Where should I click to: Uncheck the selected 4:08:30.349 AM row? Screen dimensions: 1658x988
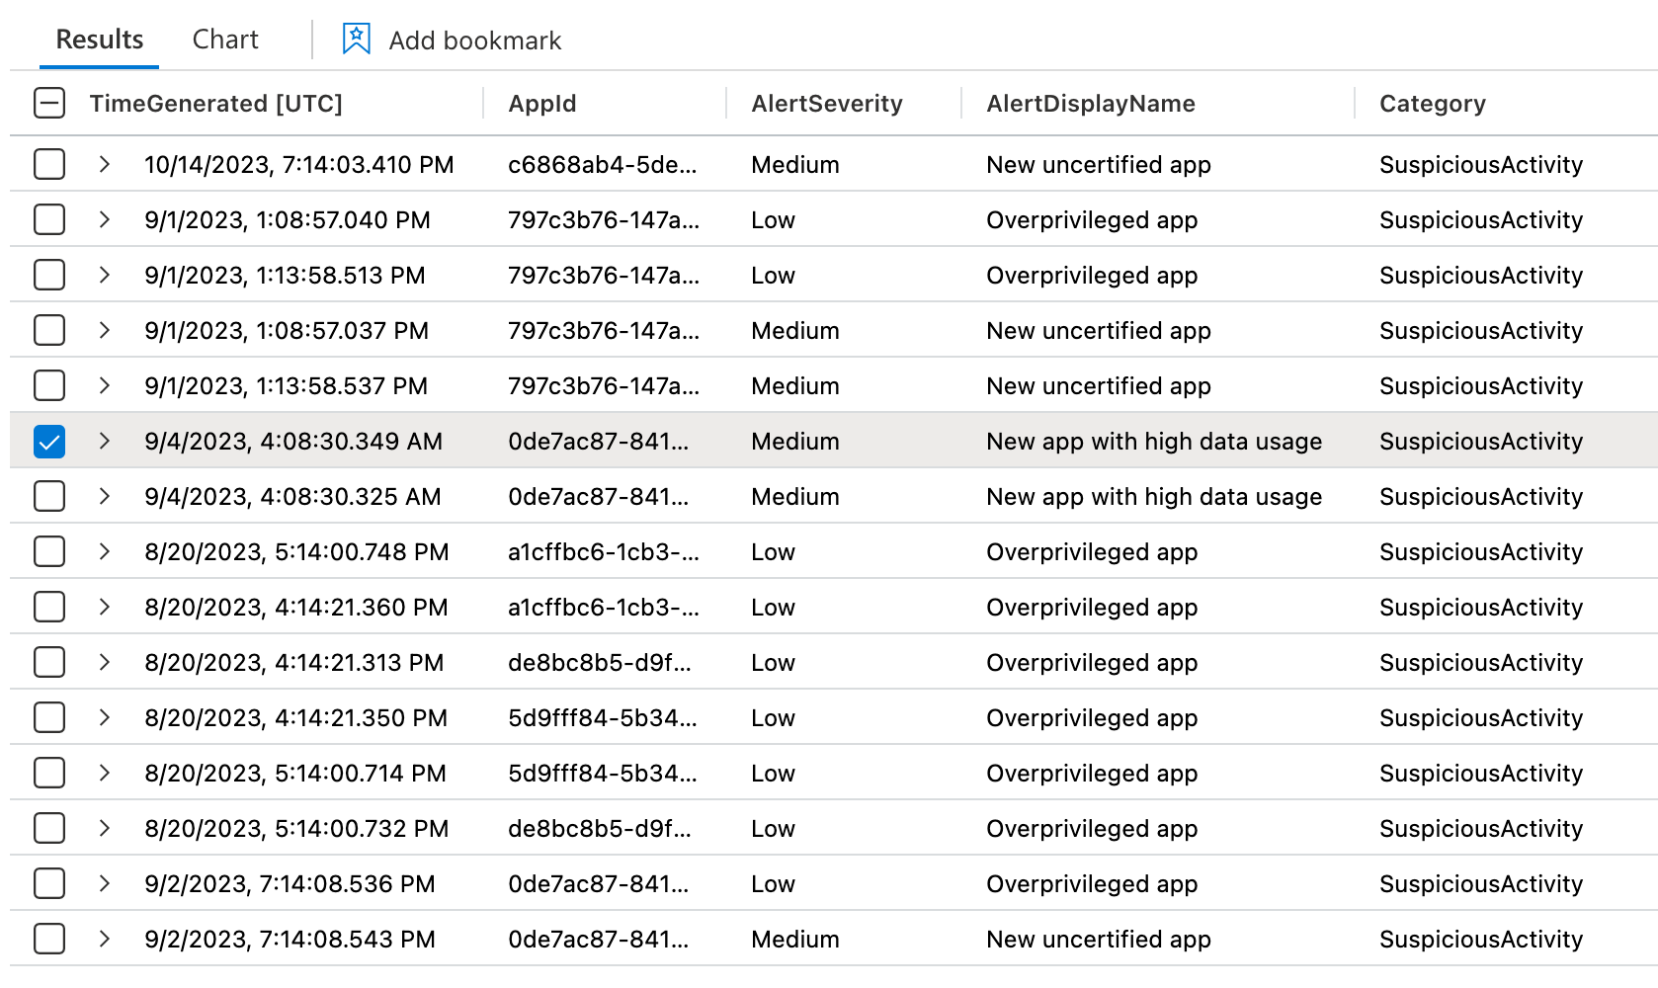(49, 442)
